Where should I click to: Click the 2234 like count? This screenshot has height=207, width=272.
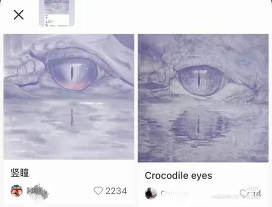click(116, 191)
